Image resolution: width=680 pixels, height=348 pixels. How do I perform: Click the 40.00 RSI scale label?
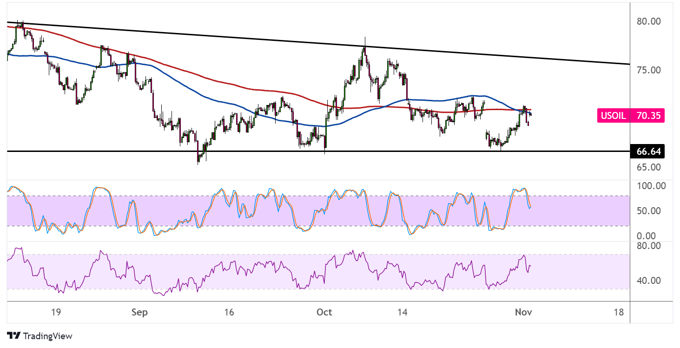coord(648,281)
